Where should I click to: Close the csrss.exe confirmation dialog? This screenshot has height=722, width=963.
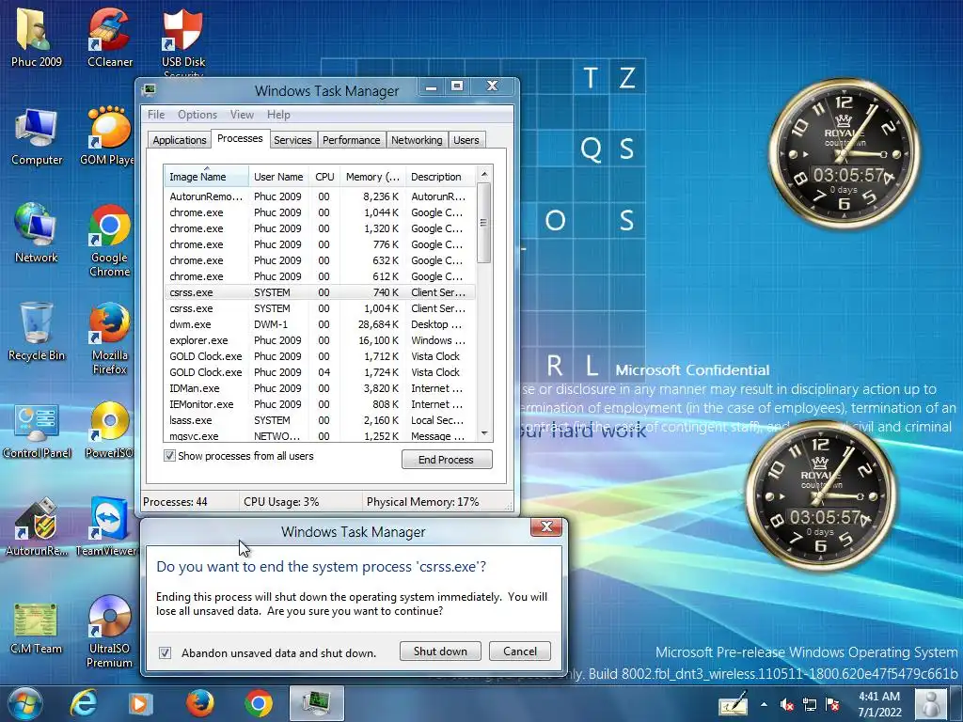546,526
